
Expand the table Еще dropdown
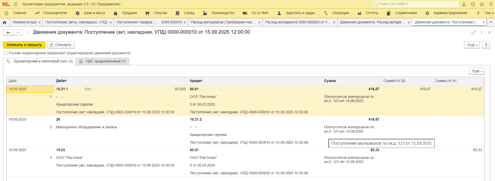coord(476,71)
